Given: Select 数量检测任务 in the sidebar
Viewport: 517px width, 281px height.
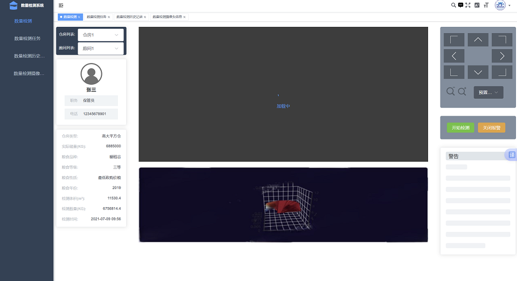Looking at the screenshot, I should pos(27,39).
